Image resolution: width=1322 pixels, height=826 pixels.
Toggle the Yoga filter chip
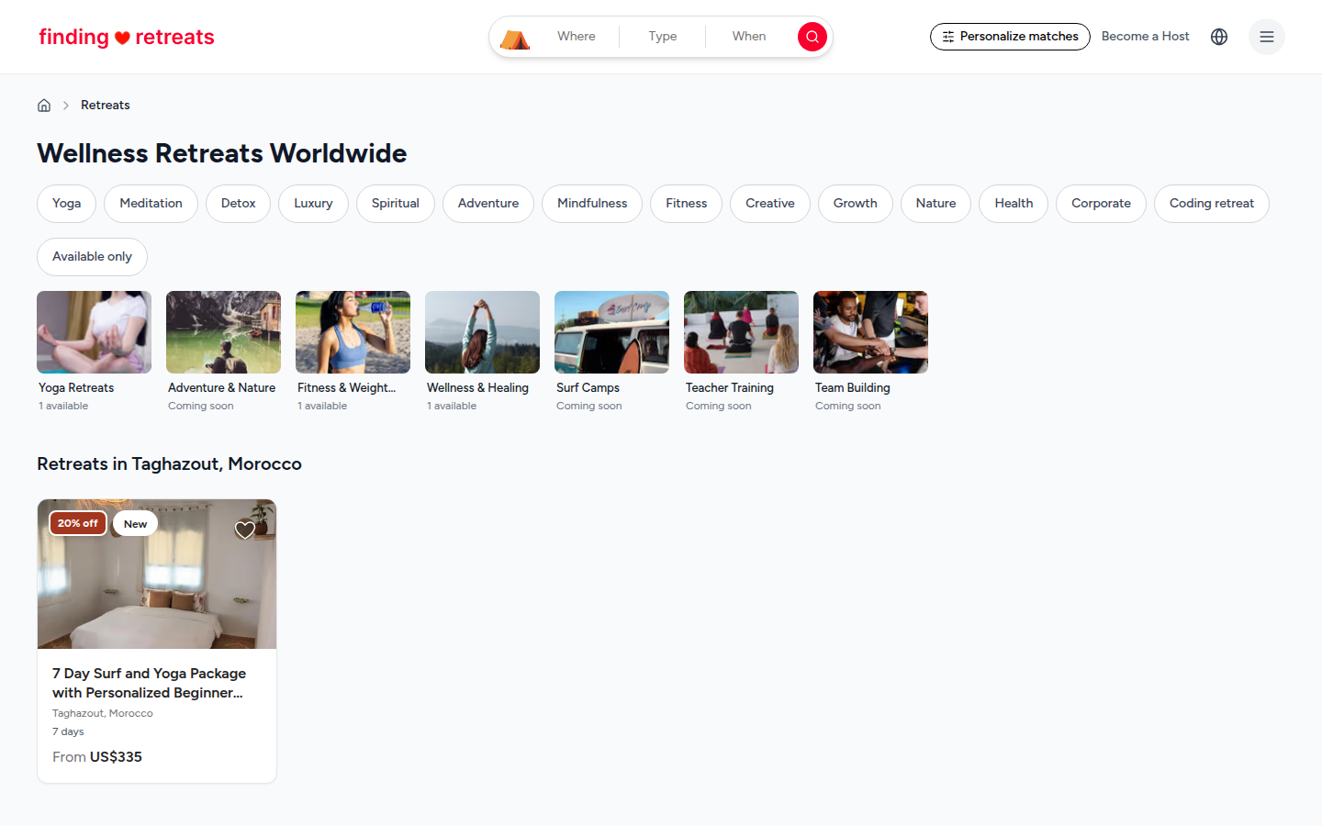click(66, 204)
